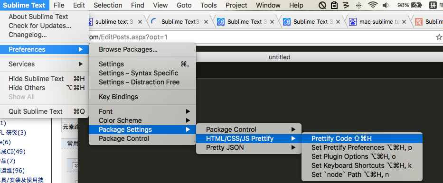Close the 'mac sublime te' browser tab

tap(404, 22)
